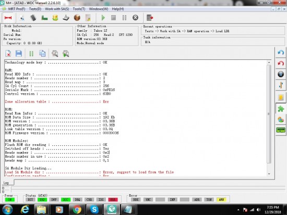
Task: Click the log scrollbar down arrow
Action: tap(269, 174)
